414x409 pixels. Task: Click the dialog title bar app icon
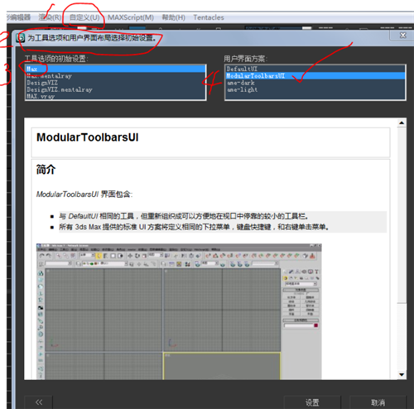pos(20,38)
